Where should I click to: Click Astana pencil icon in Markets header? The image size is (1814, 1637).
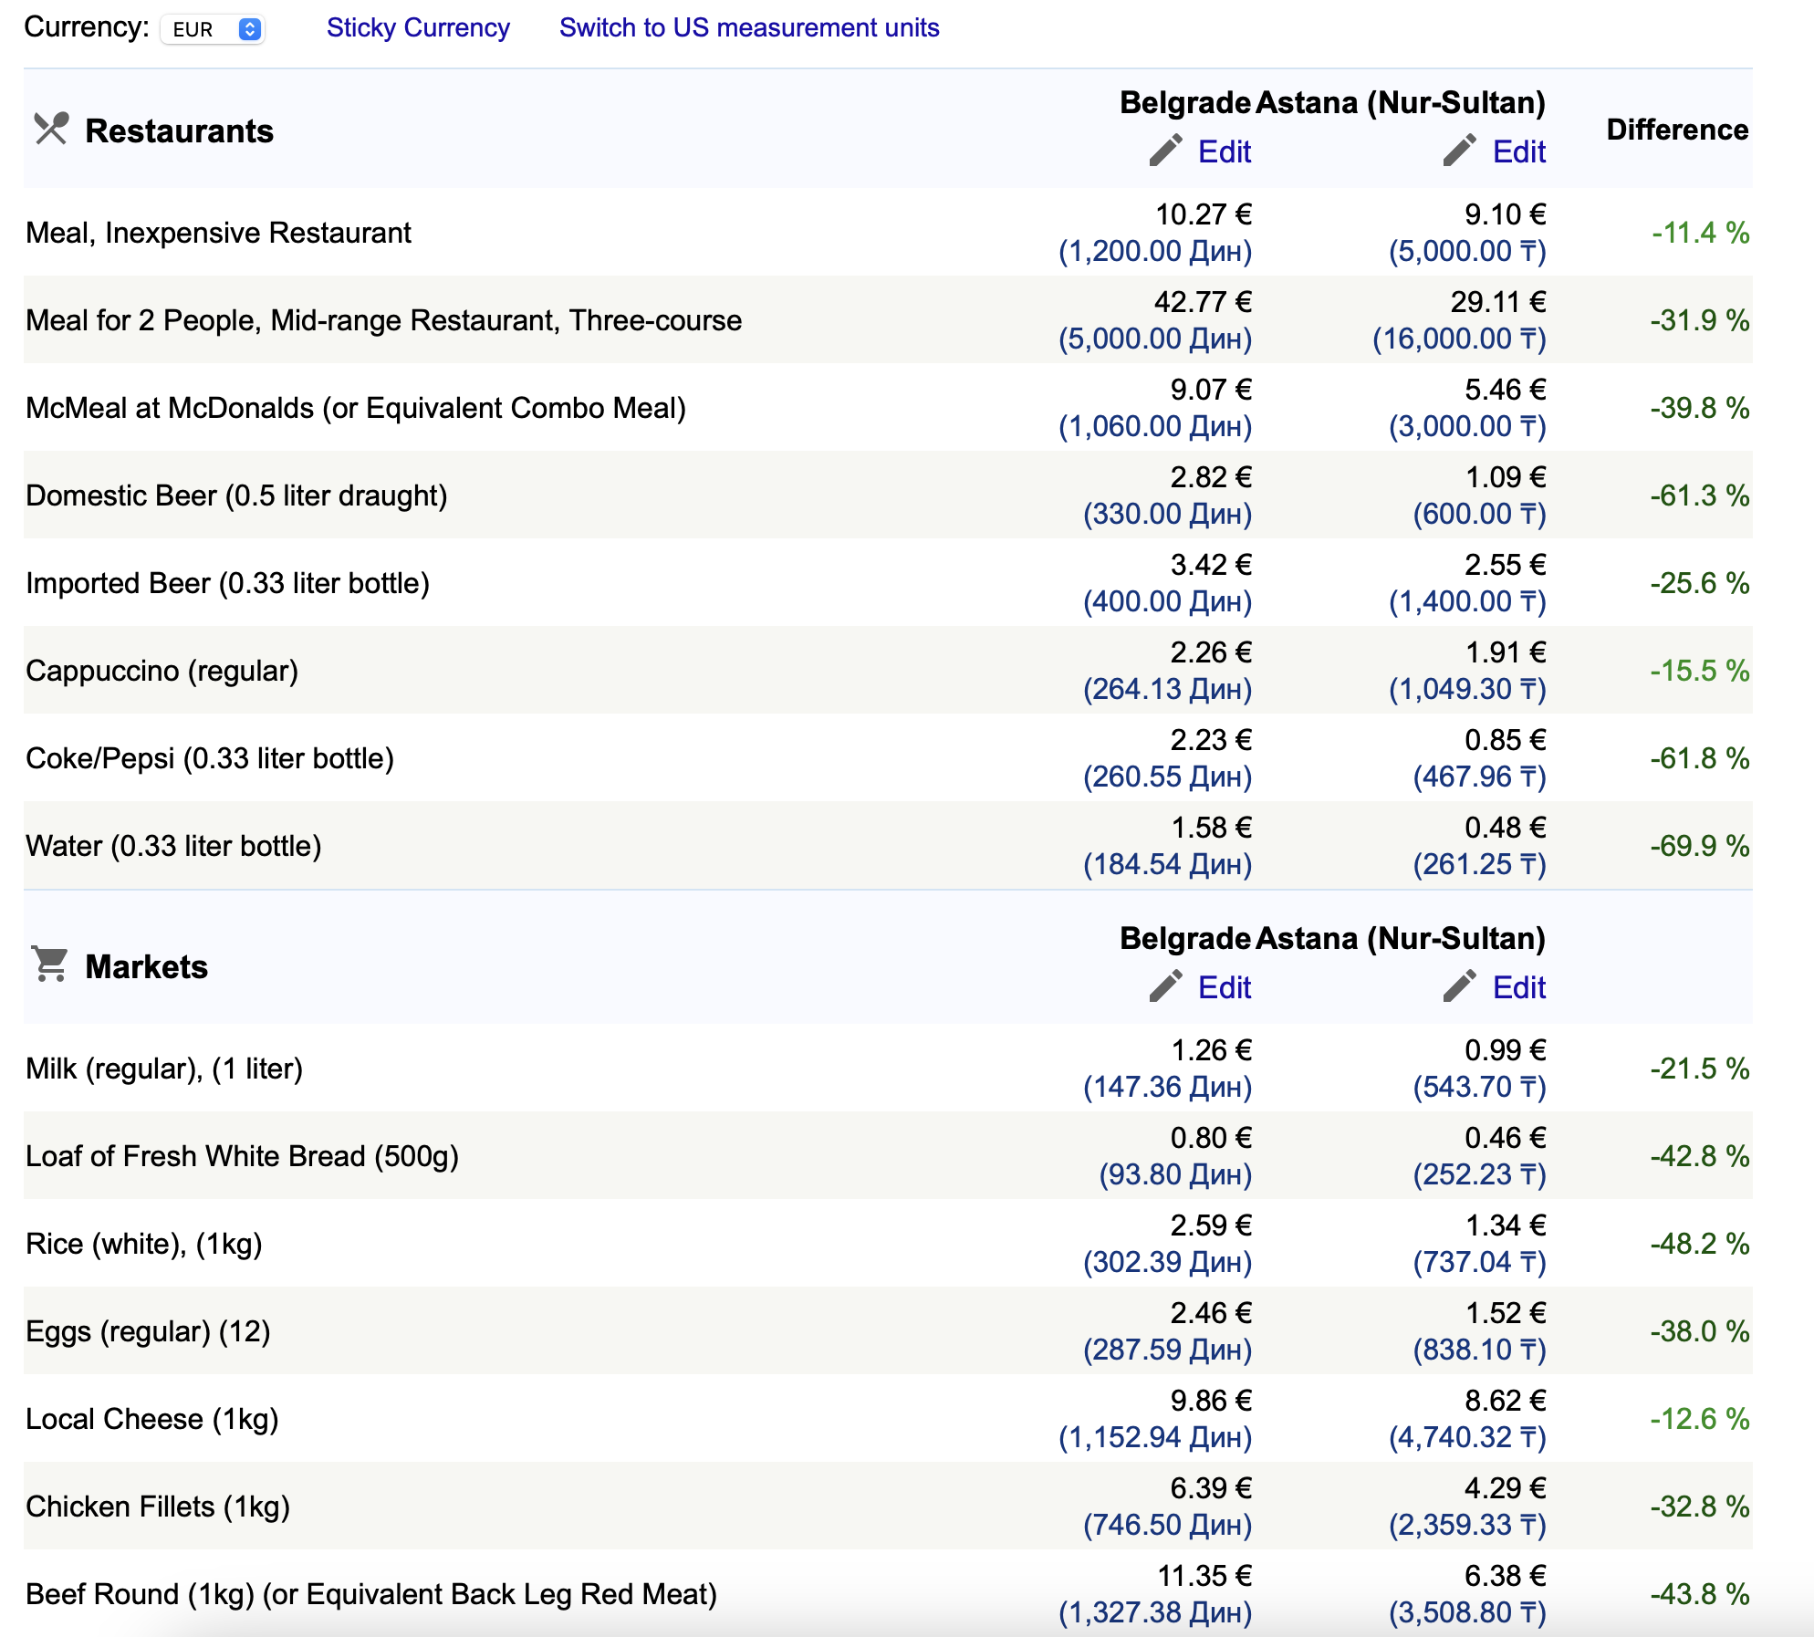pyautogui.click(x=1460, y=986)
